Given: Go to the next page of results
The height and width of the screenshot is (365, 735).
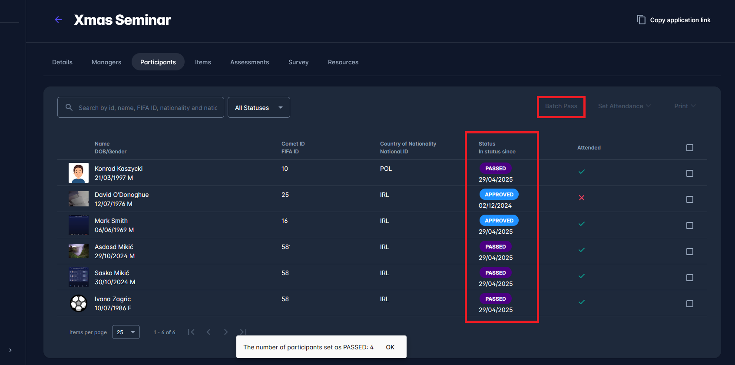Looking at the screenshot, I should point(225,332).
